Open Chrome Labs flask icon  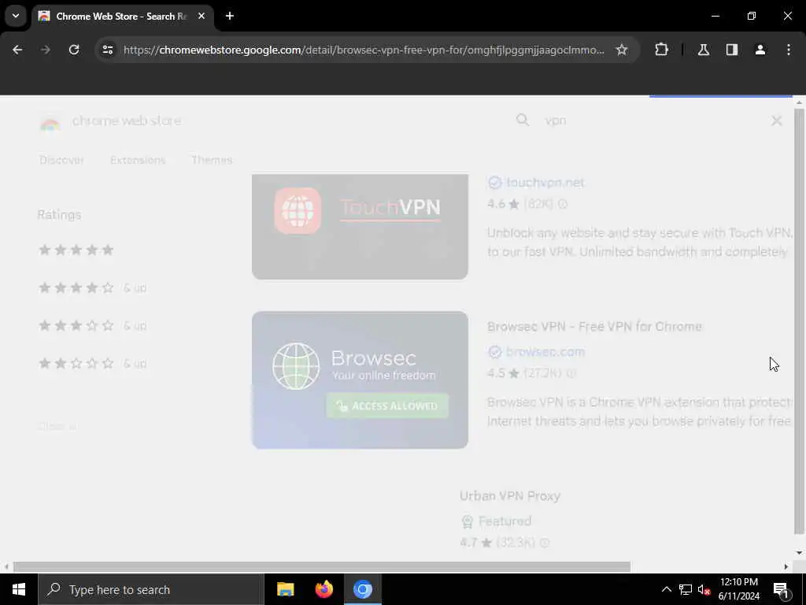tap(704, 50)
